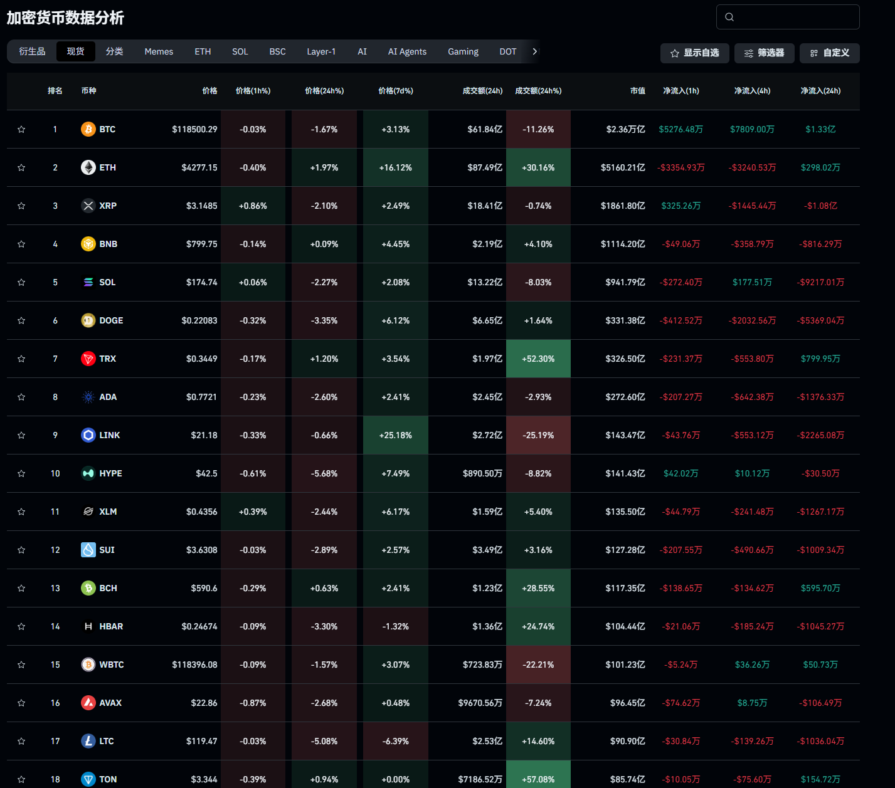Add XRP to favorites with star
This screenshot has height=788, width=895.
[x=21, y=206]
